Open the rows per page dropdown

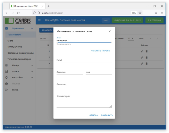[x=131, y=38]
